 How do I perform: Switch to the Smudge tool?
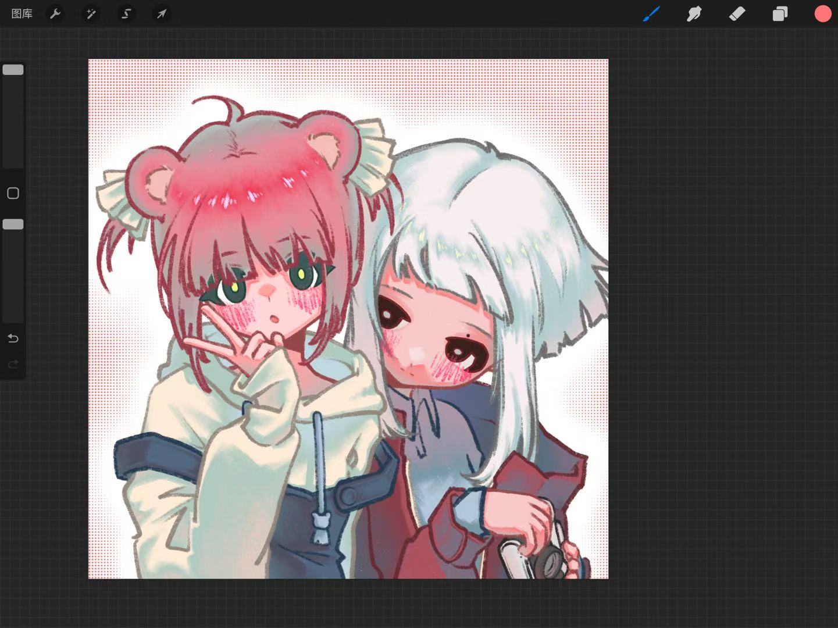pos(694,13)
